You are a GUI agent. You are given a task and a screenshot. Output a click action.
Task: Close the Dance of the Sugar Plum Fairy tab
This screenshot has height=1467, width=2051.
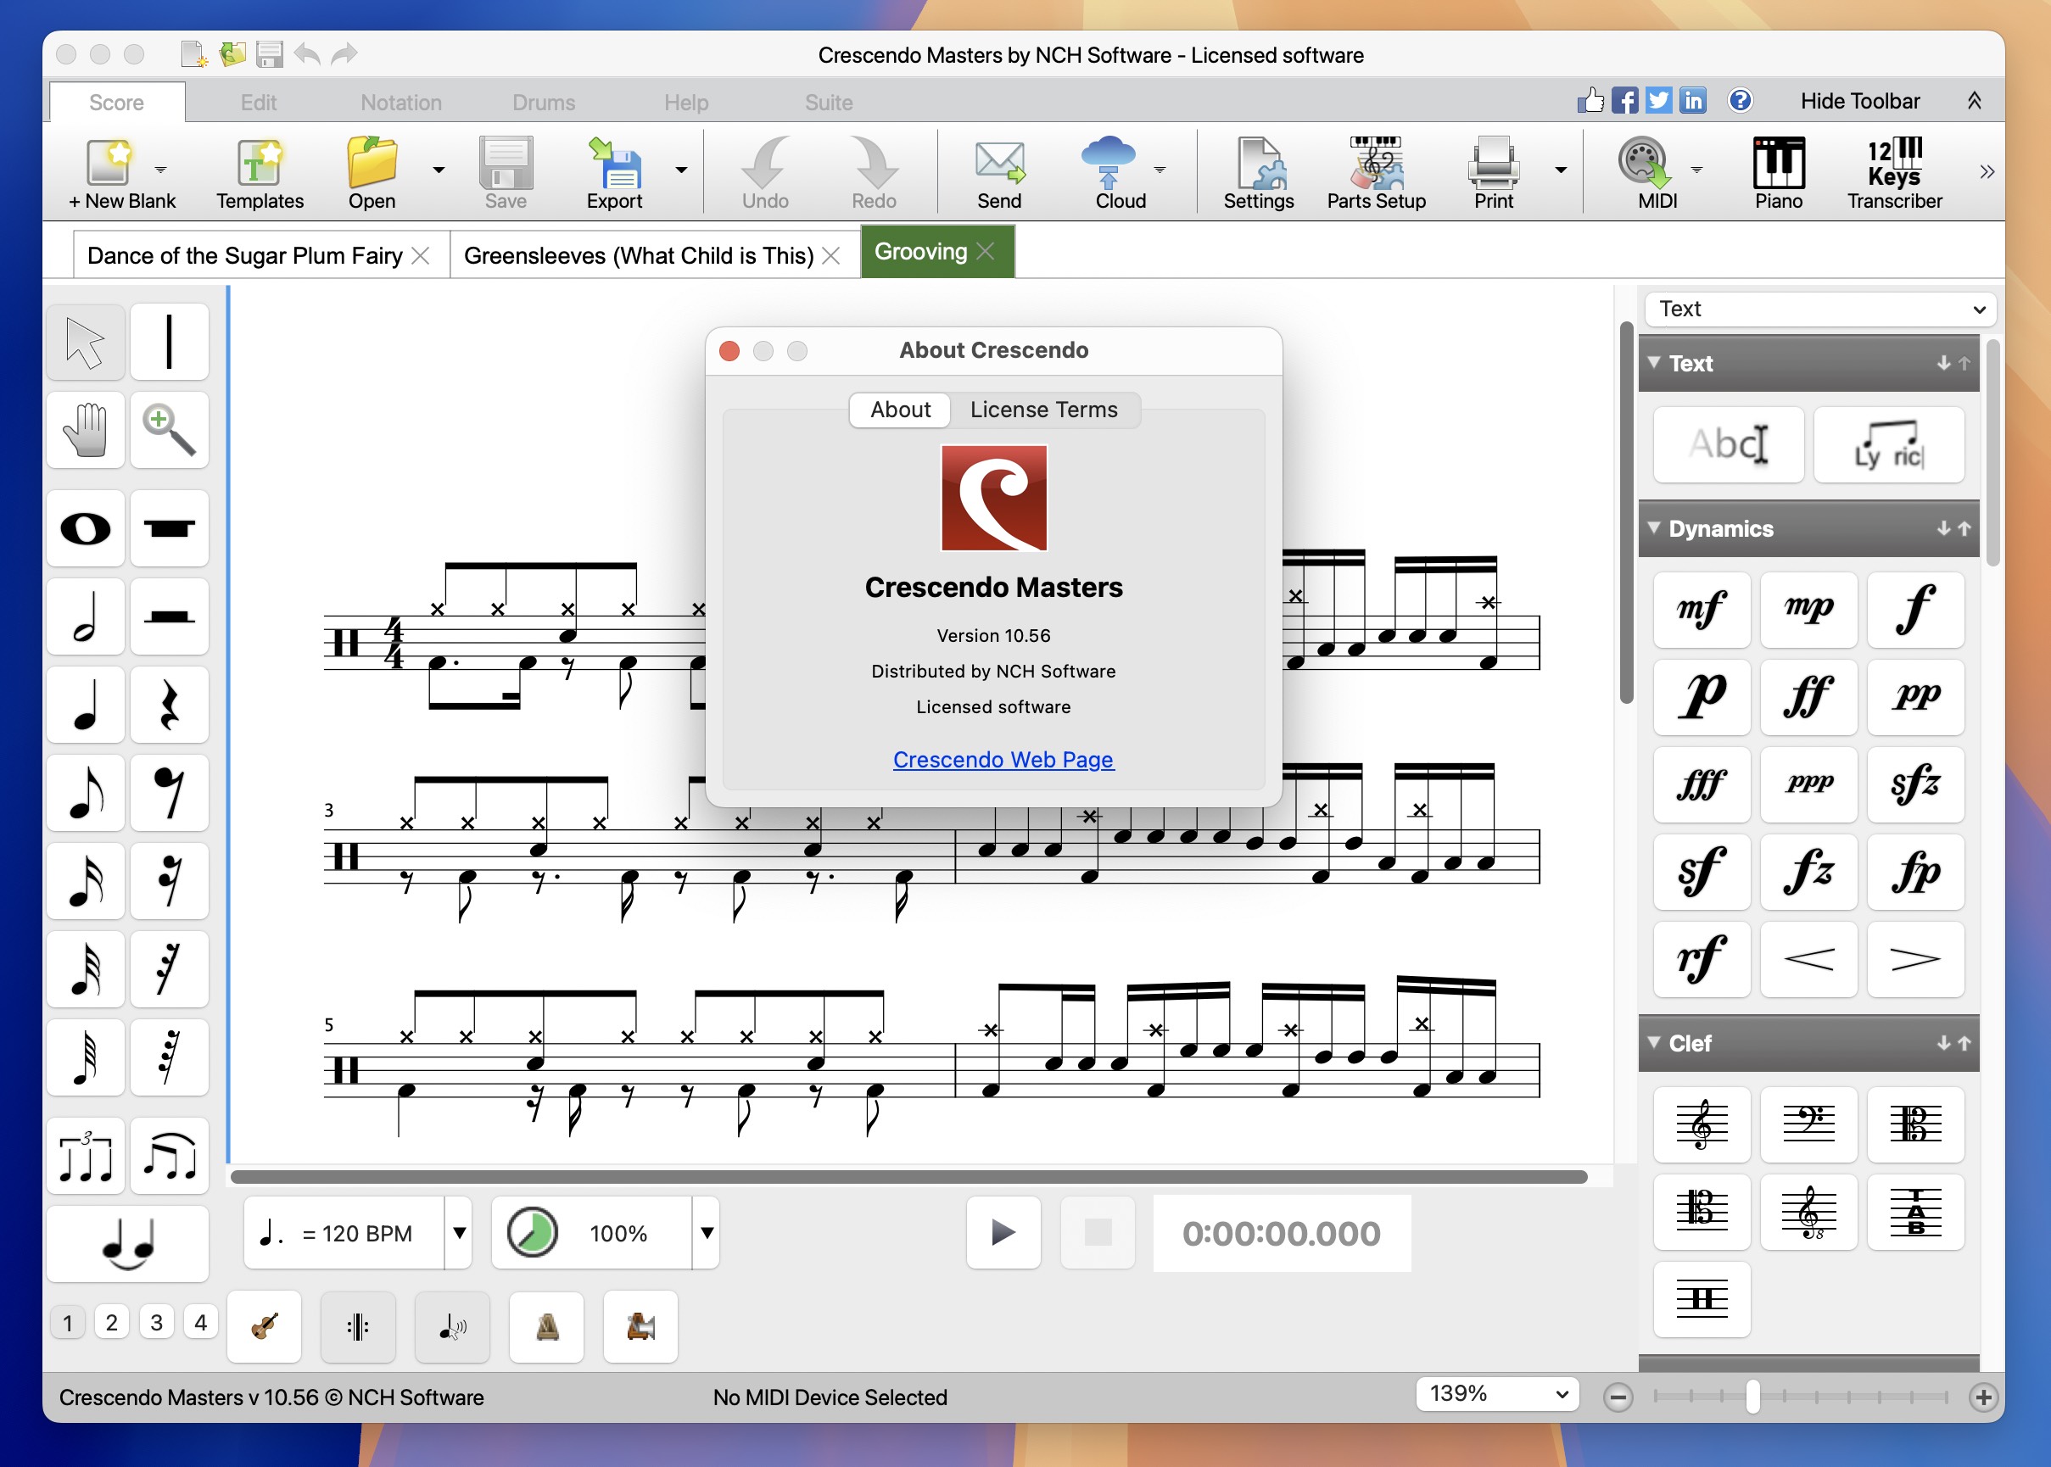[420, 255]
